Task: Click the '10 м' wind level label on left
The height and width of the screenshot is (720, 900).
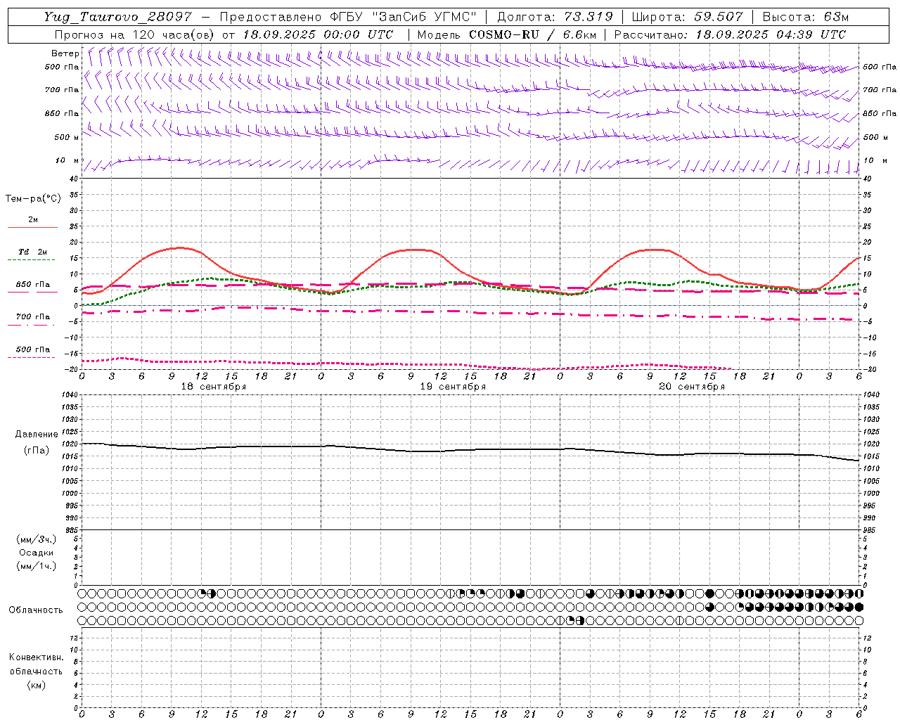Action: click(67, 161)
